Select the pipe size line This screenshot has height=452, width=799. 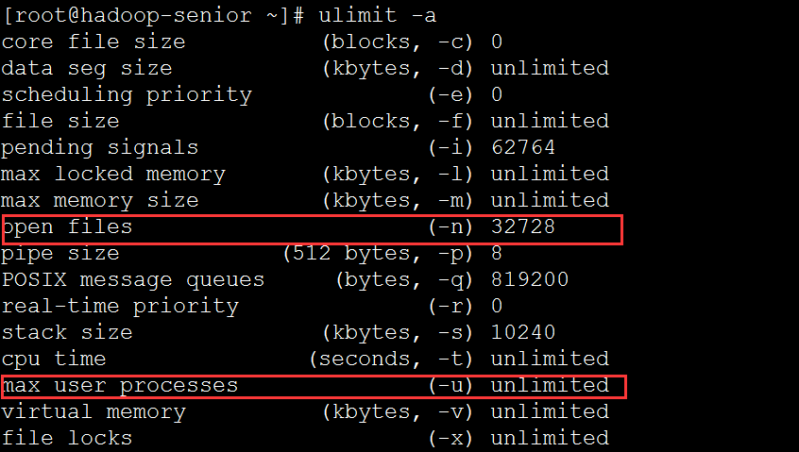click(x=252, y=254)
